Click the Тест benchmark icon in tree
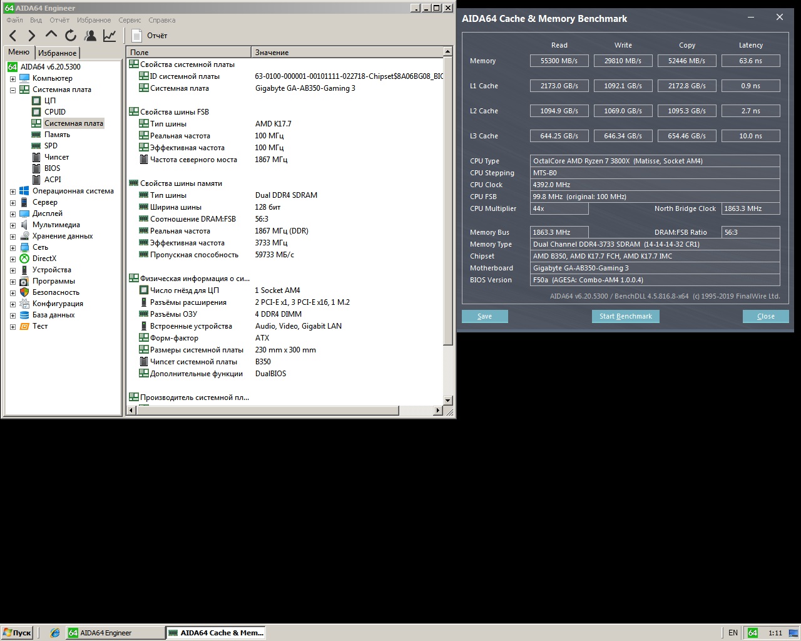 click(24, 326)
